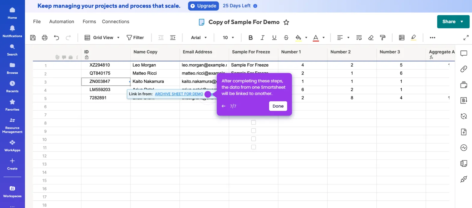Select the format painter tool
The image size is (472, 208).
tap(383, 38)
